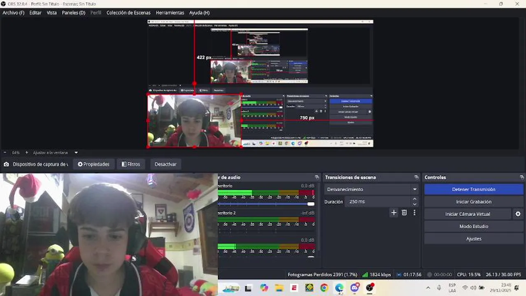Image resolution: width=526 pixels, height=296 pixels.
Task: Float the Transiciones de escena dock
Action: tap(417, 177)
